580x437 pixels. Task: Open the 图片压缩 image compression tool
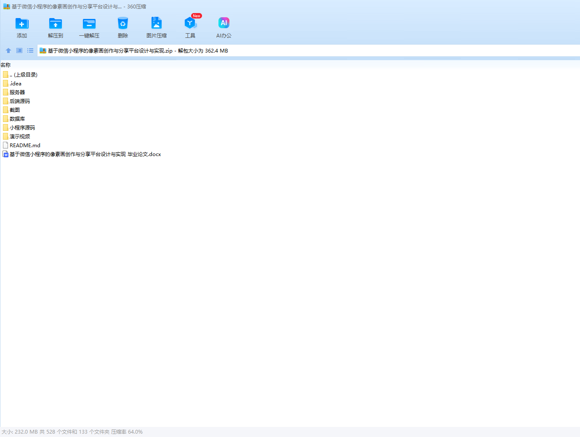[x=157, y=23]
